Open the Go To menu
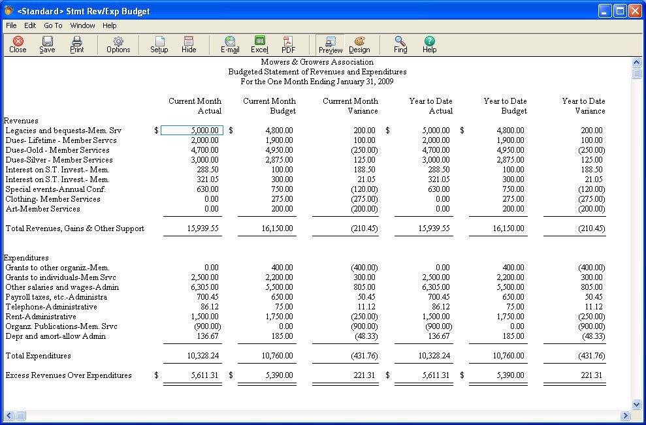The image size is (646, 425). pos(53,25)
